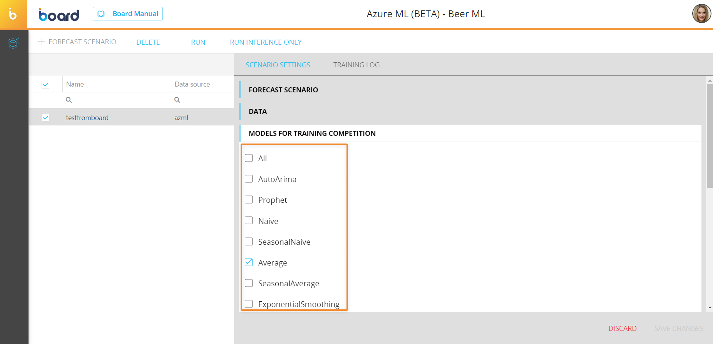Click RUN INFERENCE ONLY
Image resolution: width=713 pixels, height=344 pixels.
tap(266, 42)
